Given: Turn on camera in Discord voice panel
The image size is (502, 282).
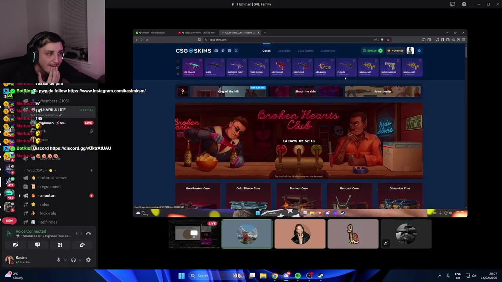Looking at the screenshot, I should point(15,245).
